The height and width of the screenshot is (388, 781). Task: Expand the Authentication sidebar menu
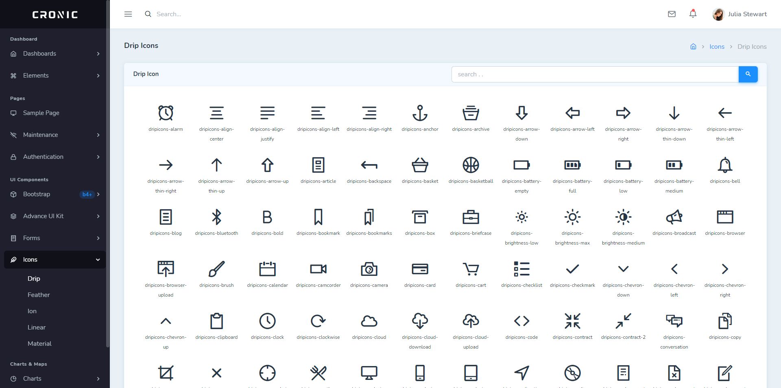[55, 157]
